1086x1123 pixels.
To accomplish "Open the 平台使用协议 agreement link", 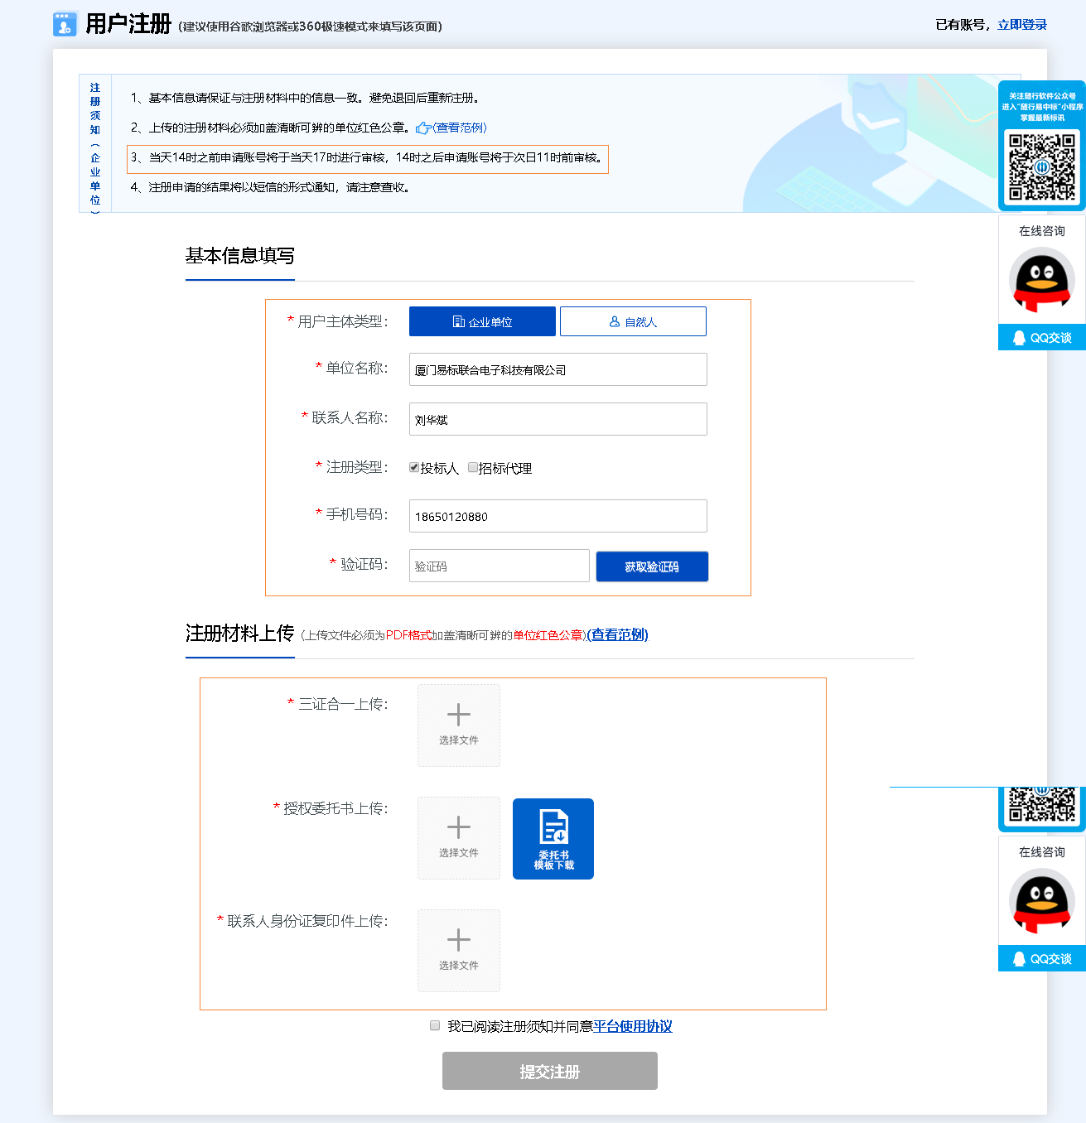I will pos(634,1026).
